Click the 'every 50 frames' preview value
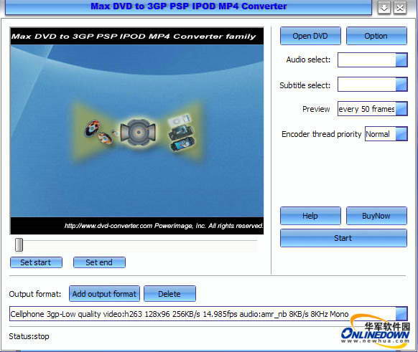The height and width of the screenshot is (352, 418). [366, 109]
